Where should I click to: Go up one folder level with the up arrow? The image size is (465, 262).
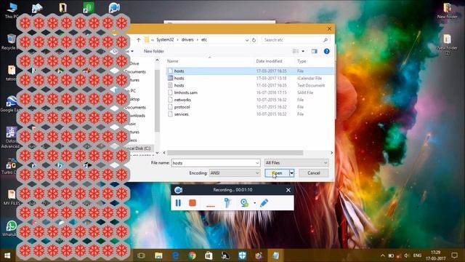click(139, 40)
